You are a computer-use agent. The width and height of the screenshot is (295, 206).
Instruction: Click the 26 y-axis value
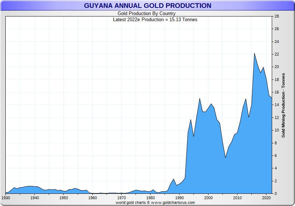click(x=277, y=29)
